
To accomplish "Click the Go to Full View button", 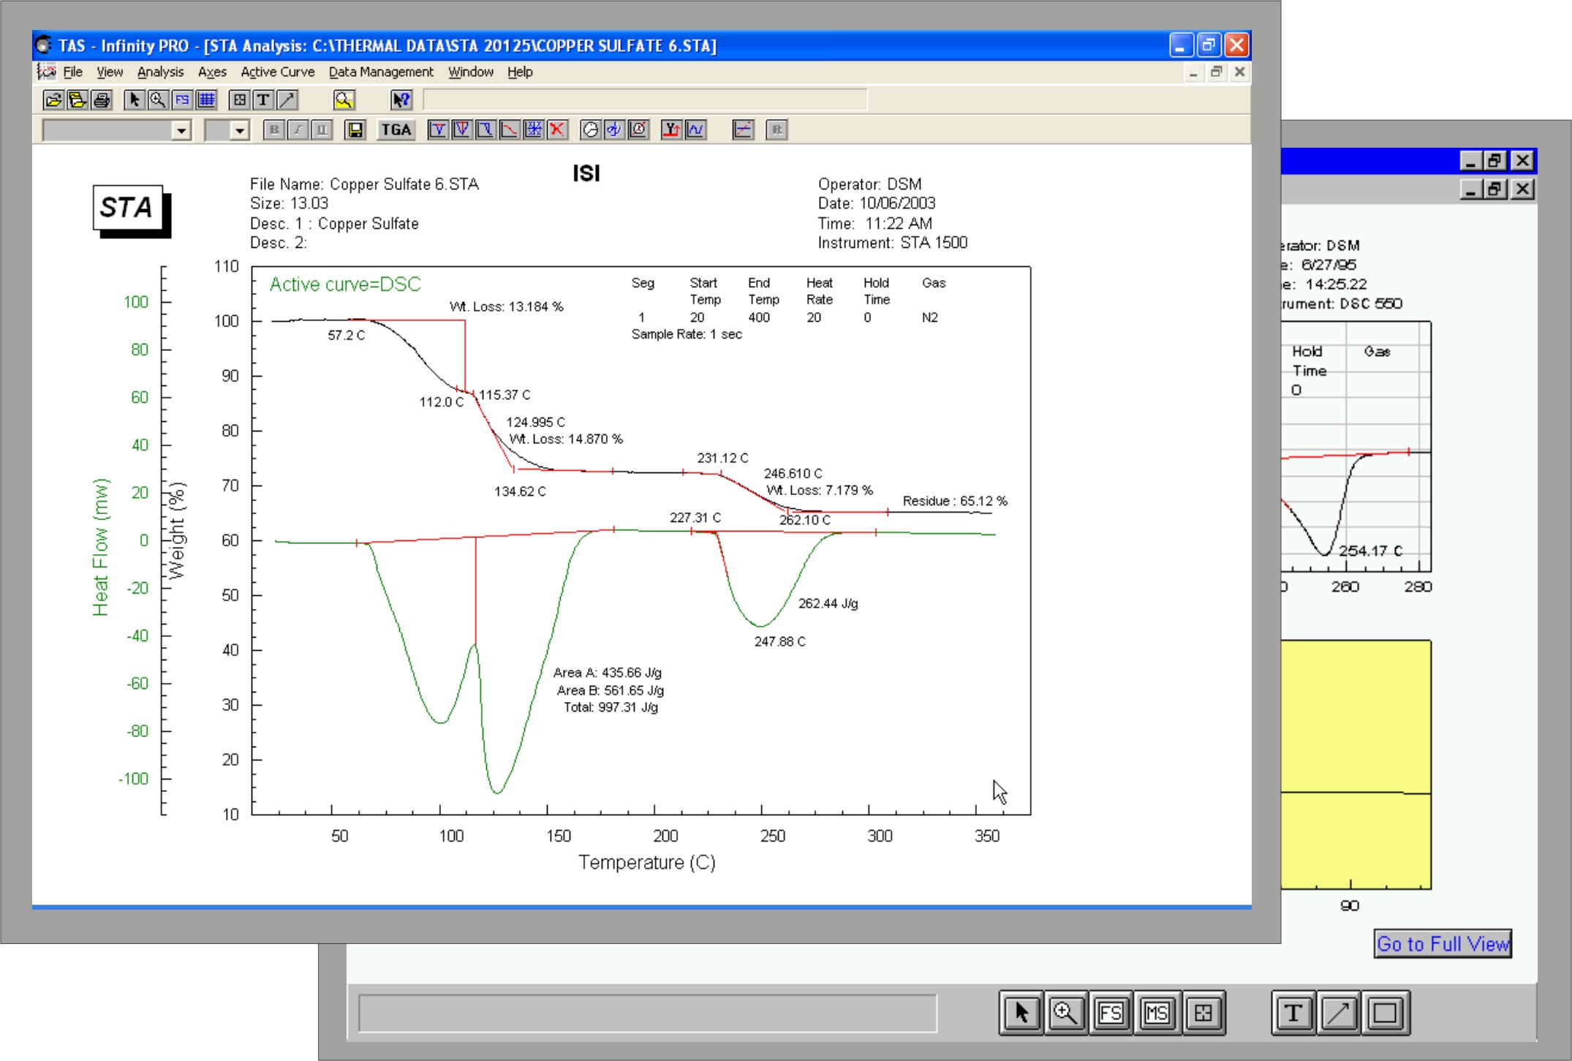I will (1442, 943).
